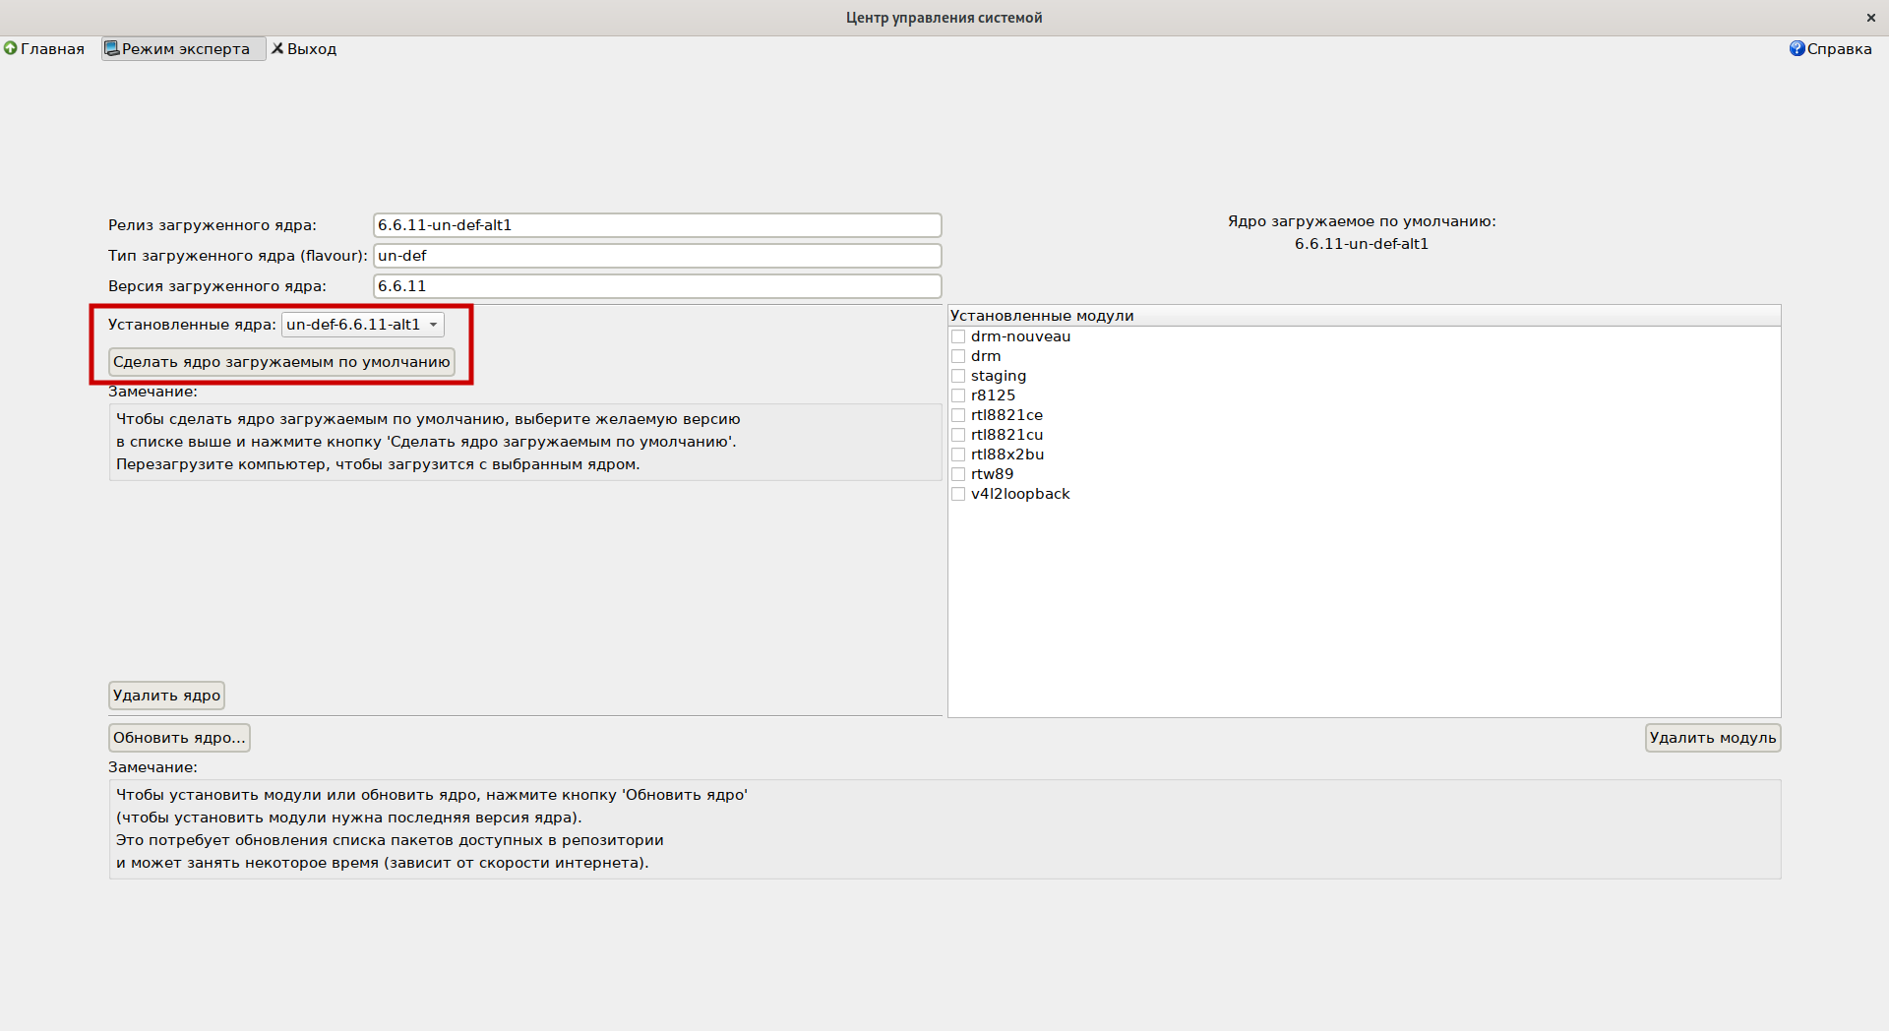Check the drm-nouveau module checkbox
The image size is (1889, 1031).
click(958, 336)
